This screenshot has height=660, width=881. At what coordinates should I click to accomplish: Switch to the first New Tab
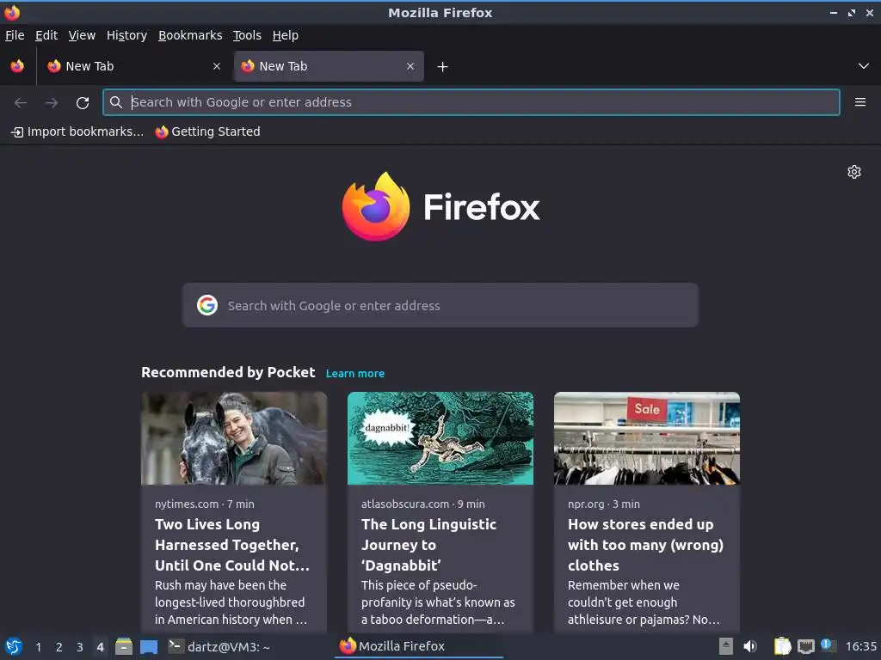coord(133,66)
